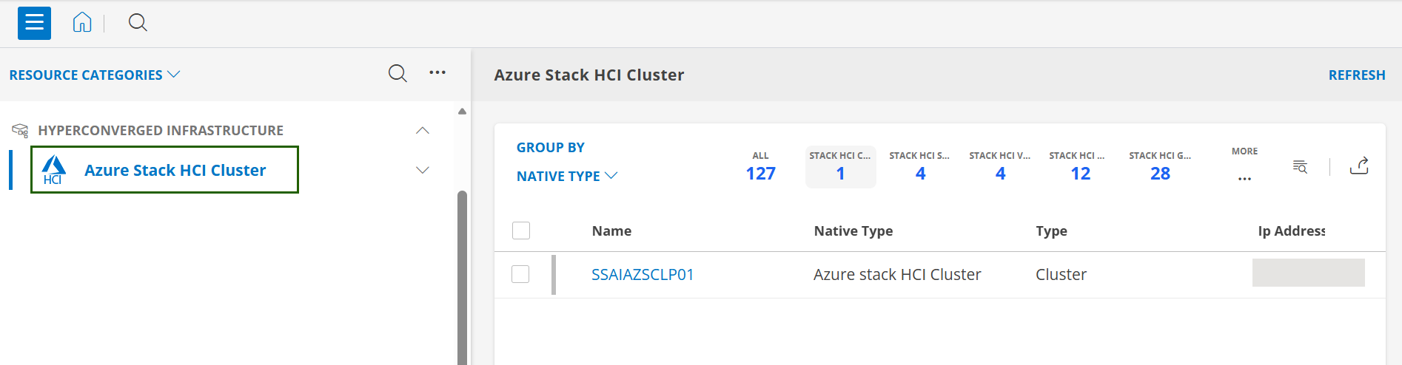The image size is (1402, 365).
Task: Sort by the Name column header
Action: point(611,231)
